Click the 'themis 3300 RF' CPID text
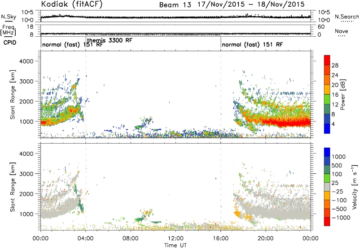This screenshot has height=248, width=359. (109, 40)
